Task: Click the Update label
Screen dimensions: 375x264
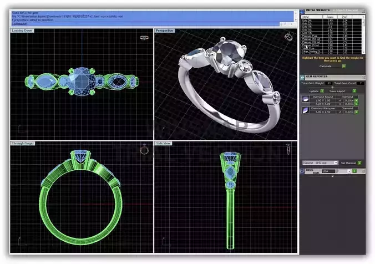Action: tap(314, 91)
